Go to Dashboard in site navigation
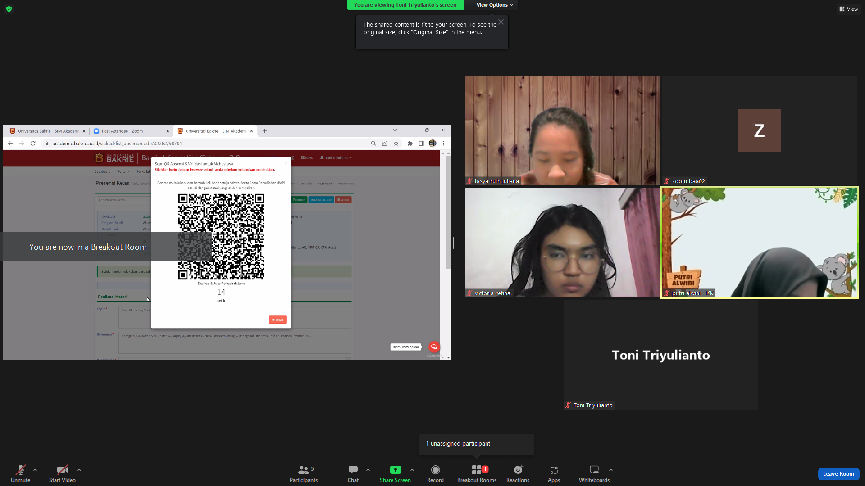865x486 pixels. [102, 171]
